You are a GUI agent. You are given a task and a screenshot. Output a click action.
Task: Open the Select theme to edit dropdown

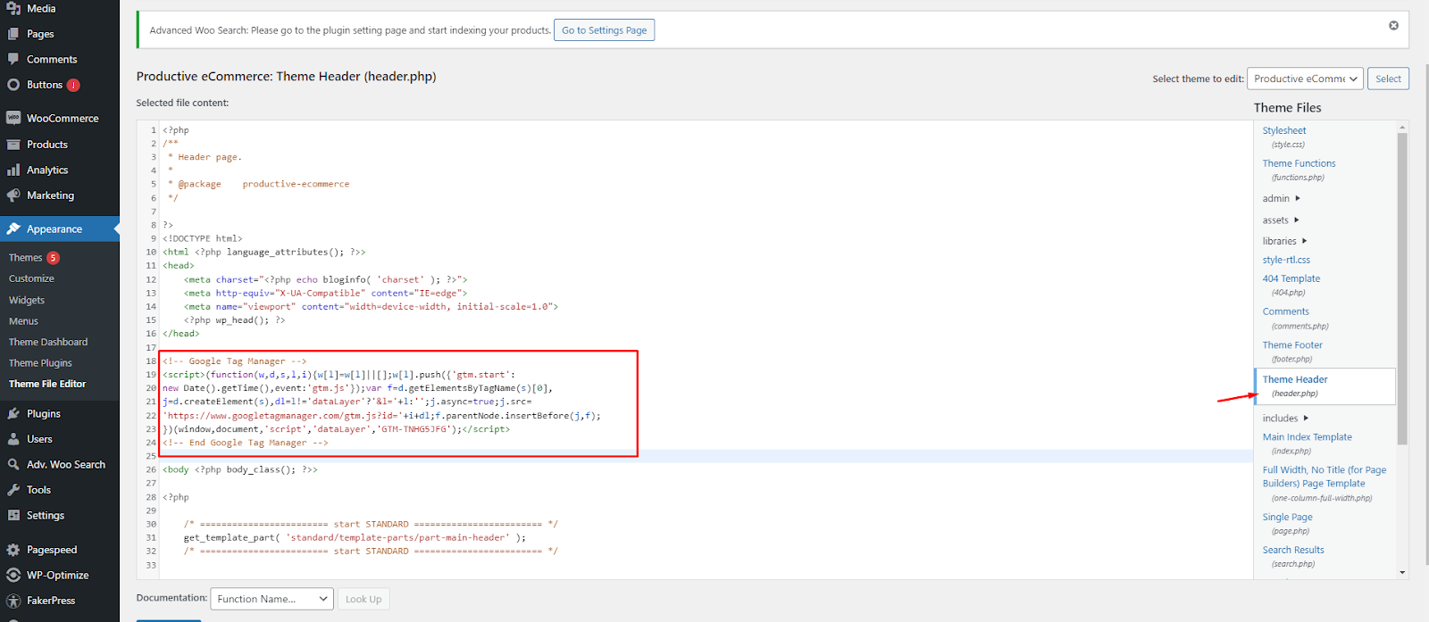[1305, 79]
